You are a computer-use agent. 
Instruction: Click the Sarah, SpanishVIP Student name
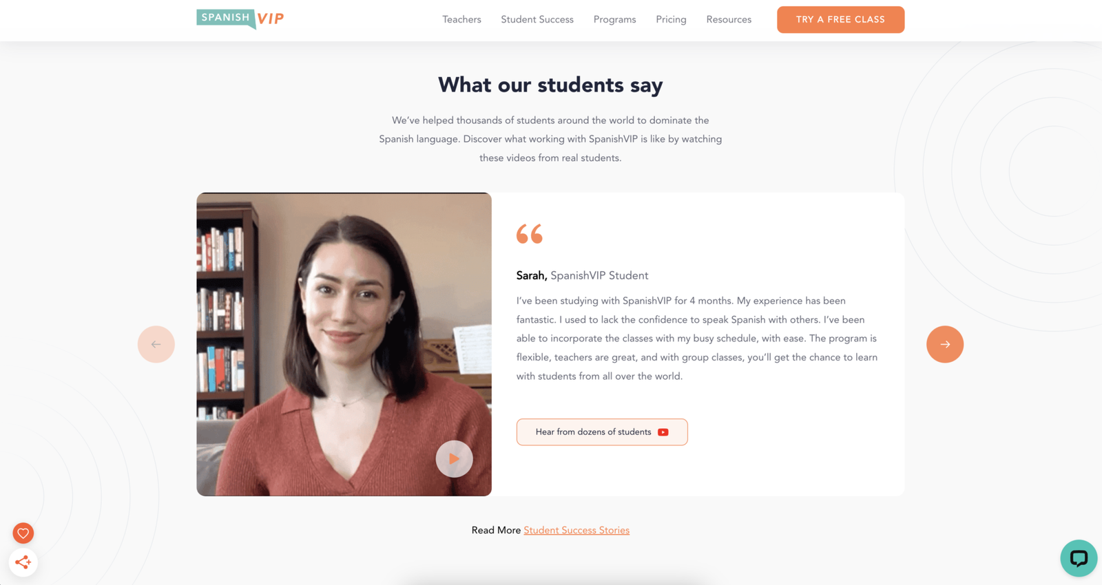pyautogui.click(x=582, y=275)
